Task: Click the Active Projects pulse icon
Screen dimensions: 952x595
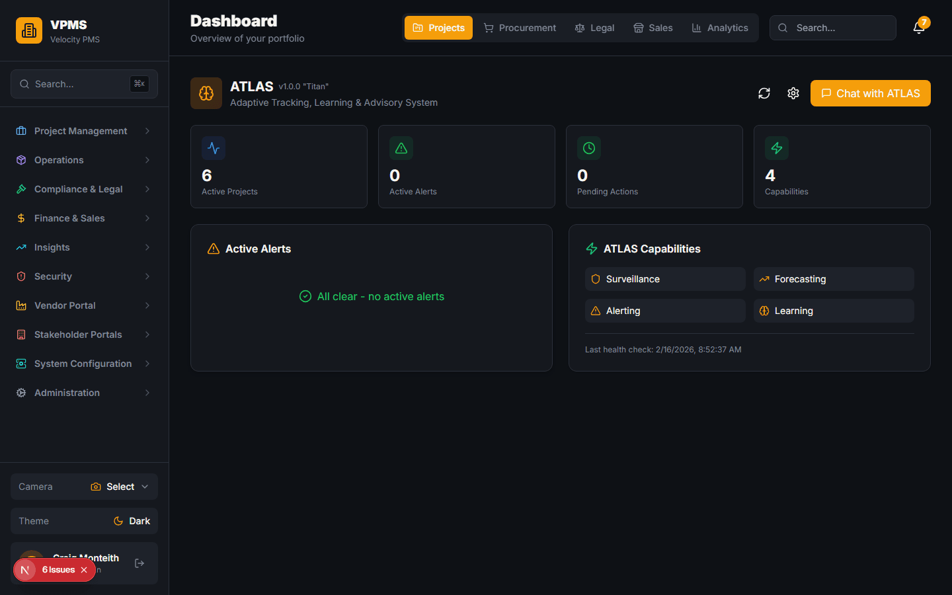Action: coord(213,148)
